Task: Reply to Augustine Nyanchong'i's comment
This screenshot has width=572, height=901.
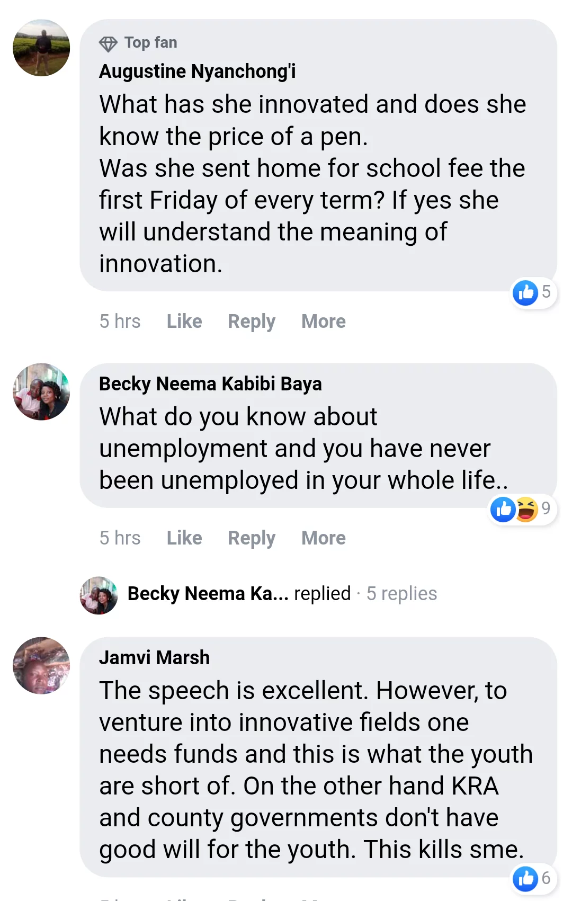Action: [x=252, y=322]
